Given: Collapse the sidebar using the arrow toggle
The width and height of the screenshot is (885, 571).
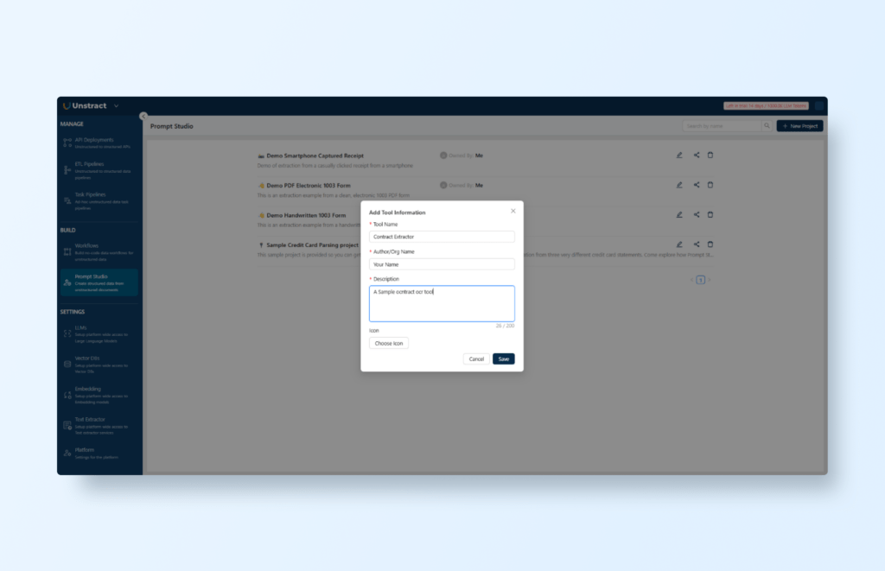Looking at the screenshot, I should [x=143, y=116].
